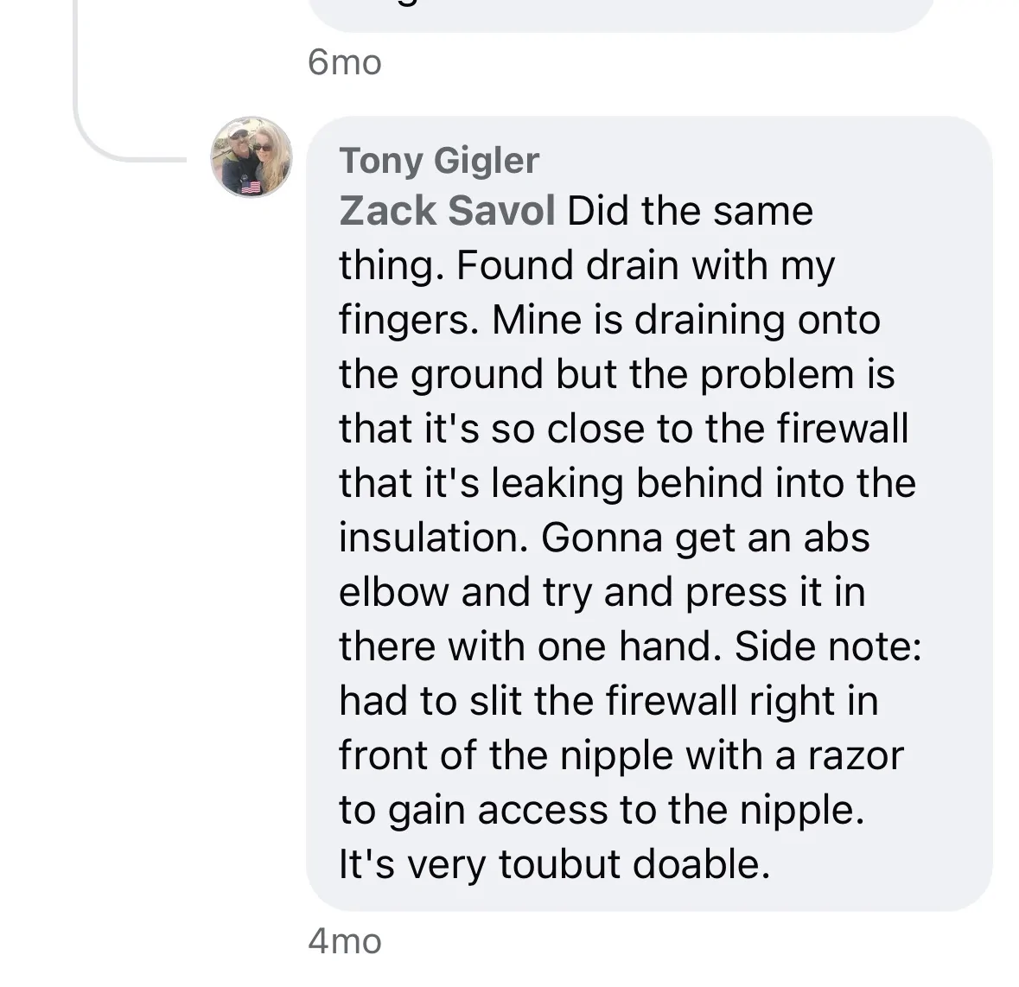Click the line 'that it's so close to the firewall'

624,429
